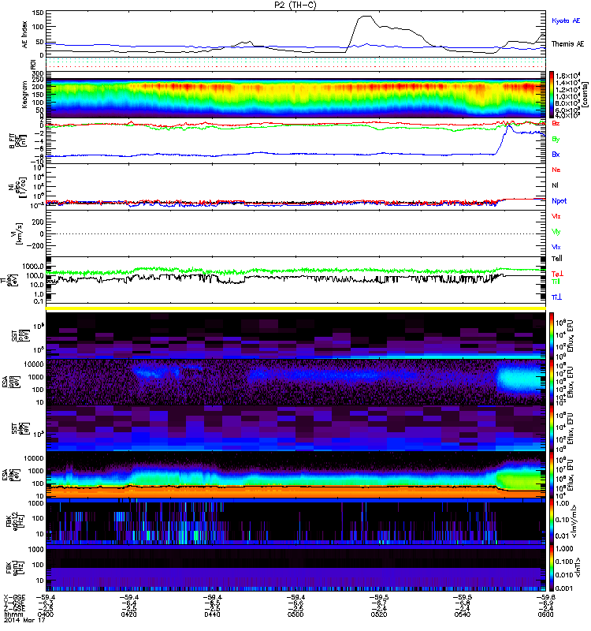Click the 0520 time tick label
591x631 pixels.
point(379,614)
